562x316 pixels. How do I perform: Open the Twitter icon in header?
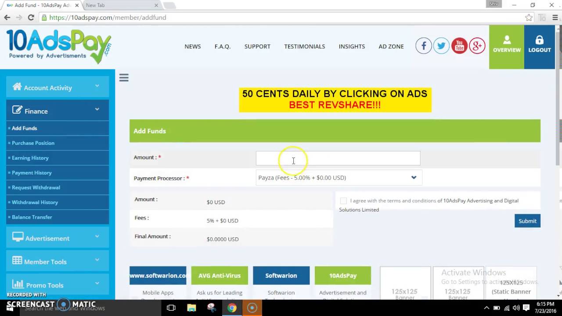(x=441, y=46)
